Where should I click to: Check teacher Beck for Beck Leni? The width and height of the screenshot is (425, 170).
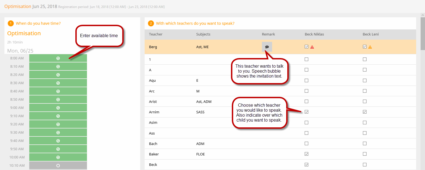coord(365,164)
